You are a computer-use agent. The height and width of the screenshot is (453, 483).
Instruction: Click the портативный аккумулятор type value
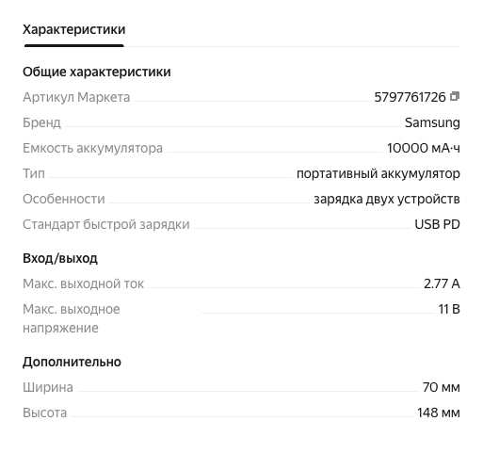[378, 173]
